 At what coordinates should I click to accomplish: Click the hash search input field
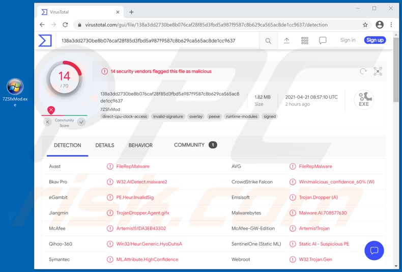[158, 41]
